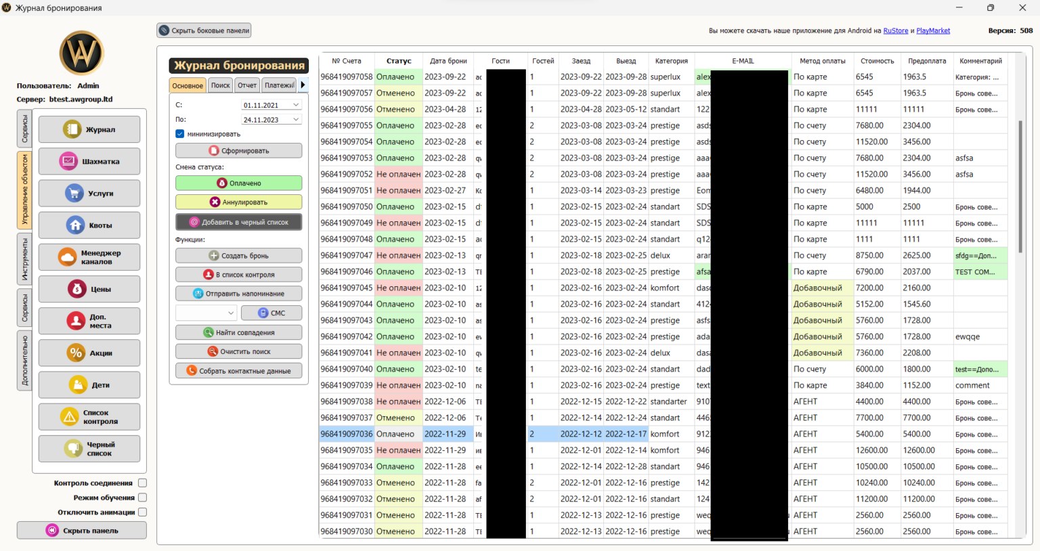Select account cell 968419097058
Screen dimensions: 1040x551
(x=347, y=76)
